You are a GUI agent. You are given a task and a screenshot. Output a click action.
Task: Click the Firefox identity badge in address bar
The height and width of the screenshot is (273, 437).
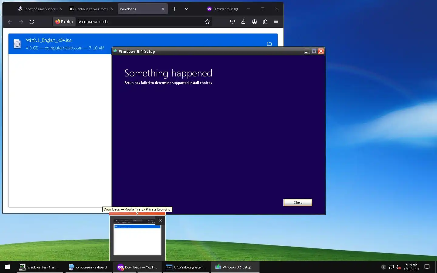pyautogui.click(x=64, y=22)
